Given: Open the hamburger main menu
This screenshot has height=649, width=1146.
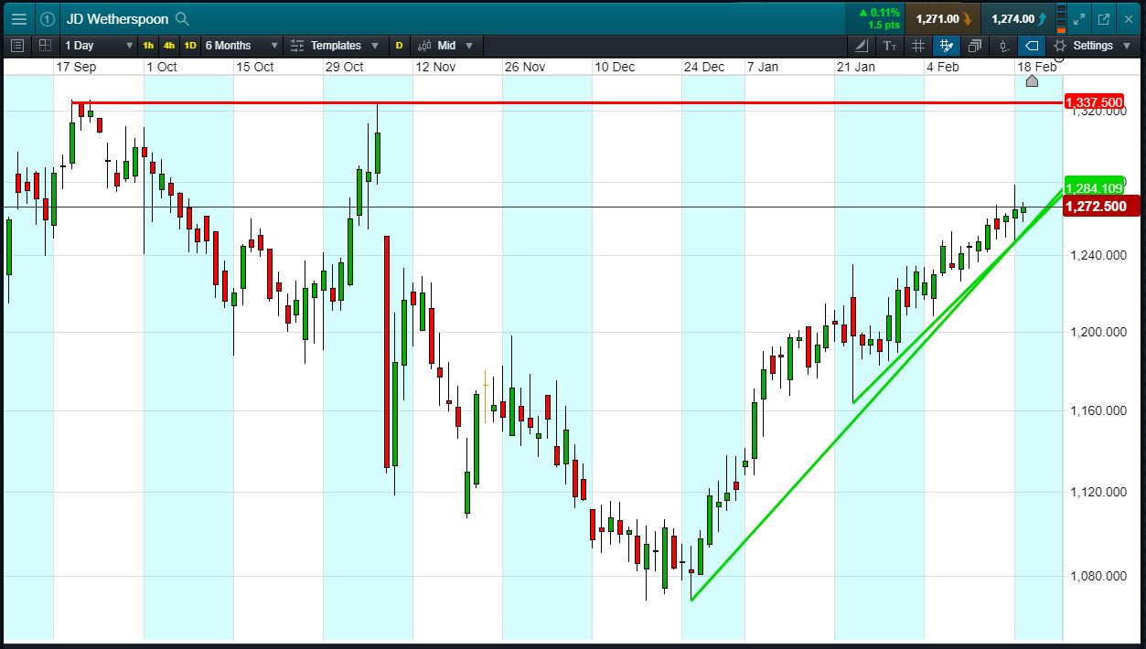Looking at the screenshot, I should [x=19, y=18].
